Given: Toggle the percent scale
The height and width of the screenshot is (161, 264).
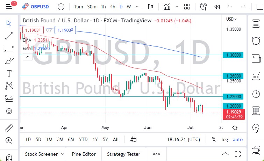Looking at the screenshot, I should (x=214, y=139).
